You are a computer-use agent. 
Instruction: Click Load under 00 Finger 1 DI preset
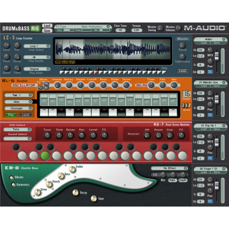click(x=203, y=172)
